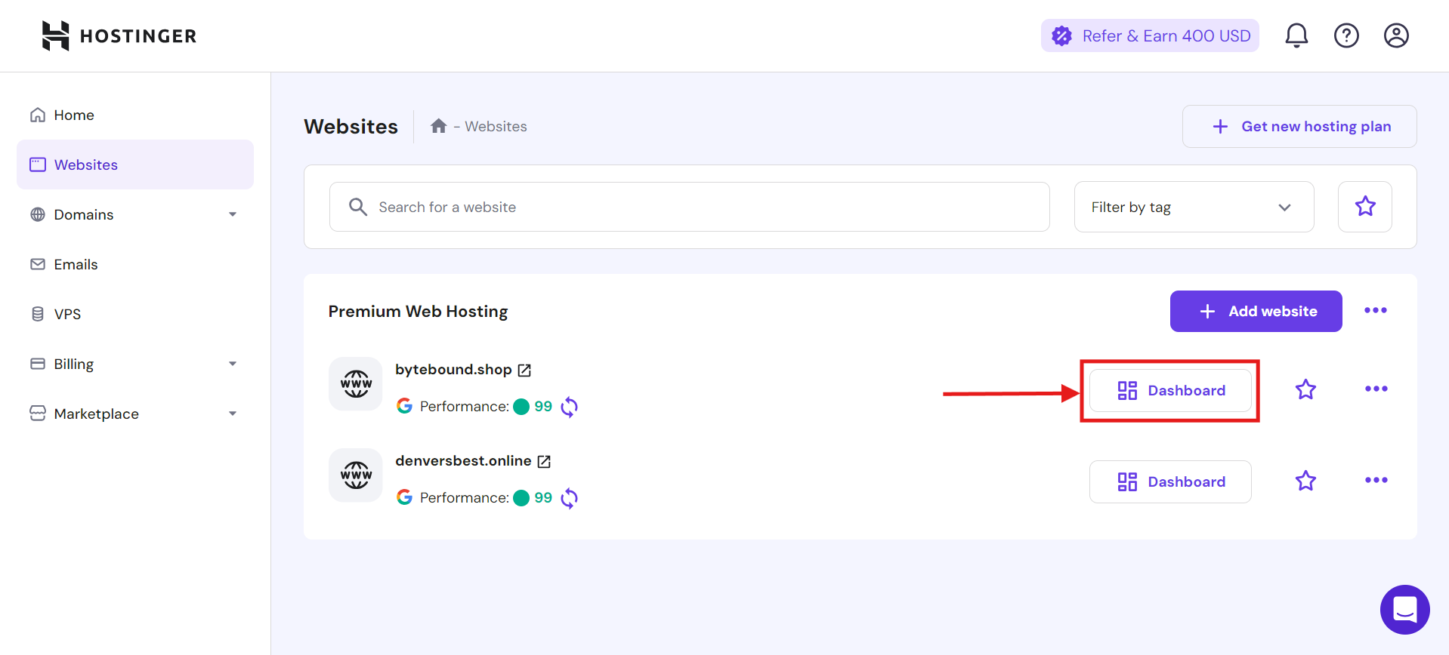The width and height of the screenshot is (1449, 655).
Task: Open denversbest.online more options menu
Action: 1376,480
